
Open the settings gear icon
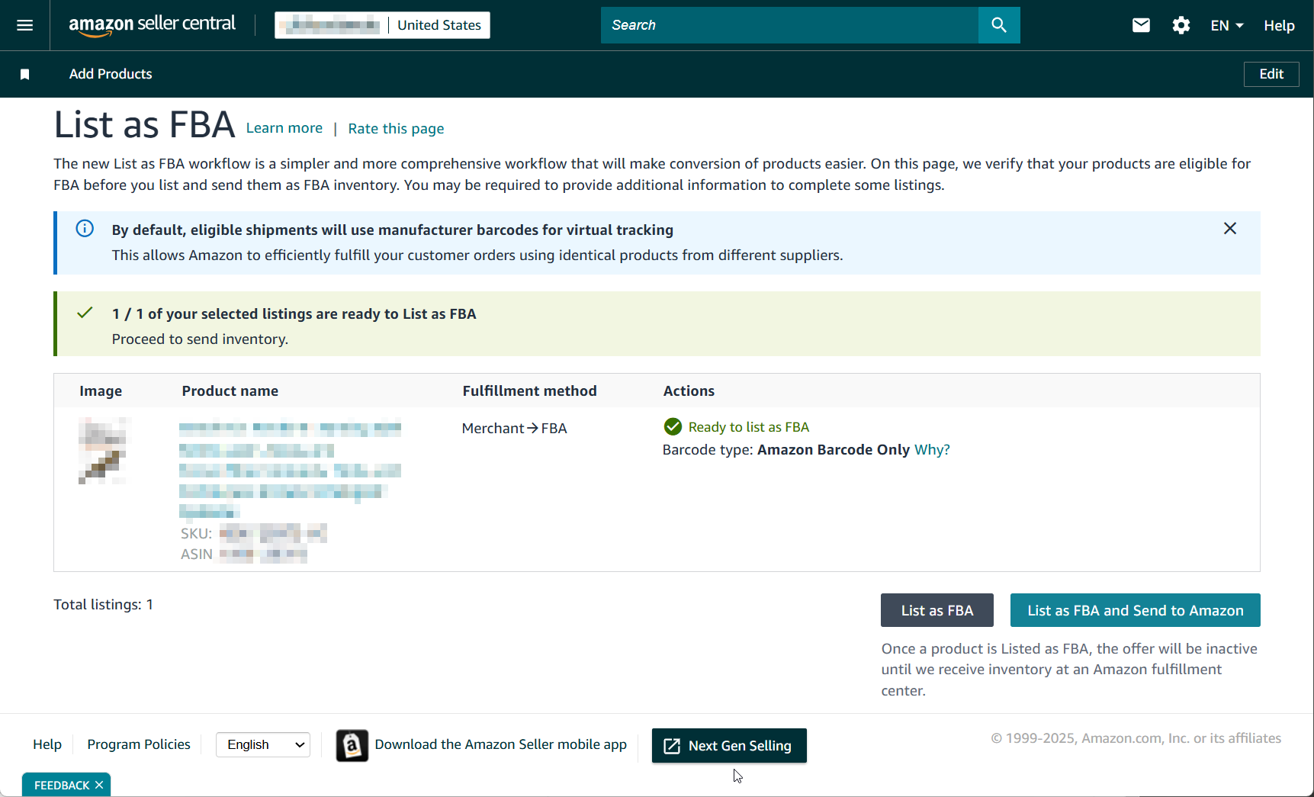click(1181, 25)
